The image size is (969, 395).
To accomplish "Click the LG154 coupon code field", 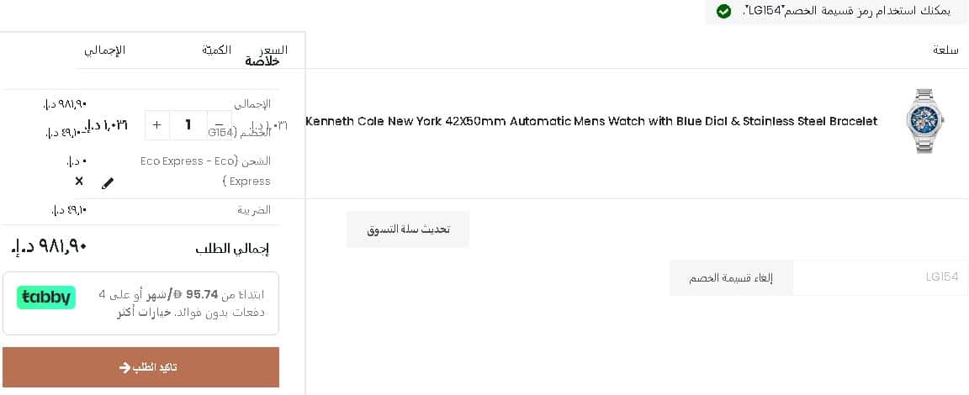I will coord(880,277).
